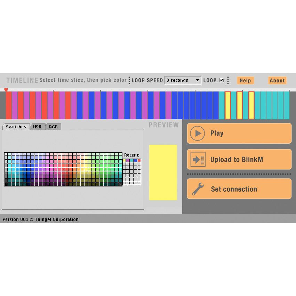Click the upload arrow icon for BlinkM
The width and height of the screenshot is (296, 296).
coord(198,160)
